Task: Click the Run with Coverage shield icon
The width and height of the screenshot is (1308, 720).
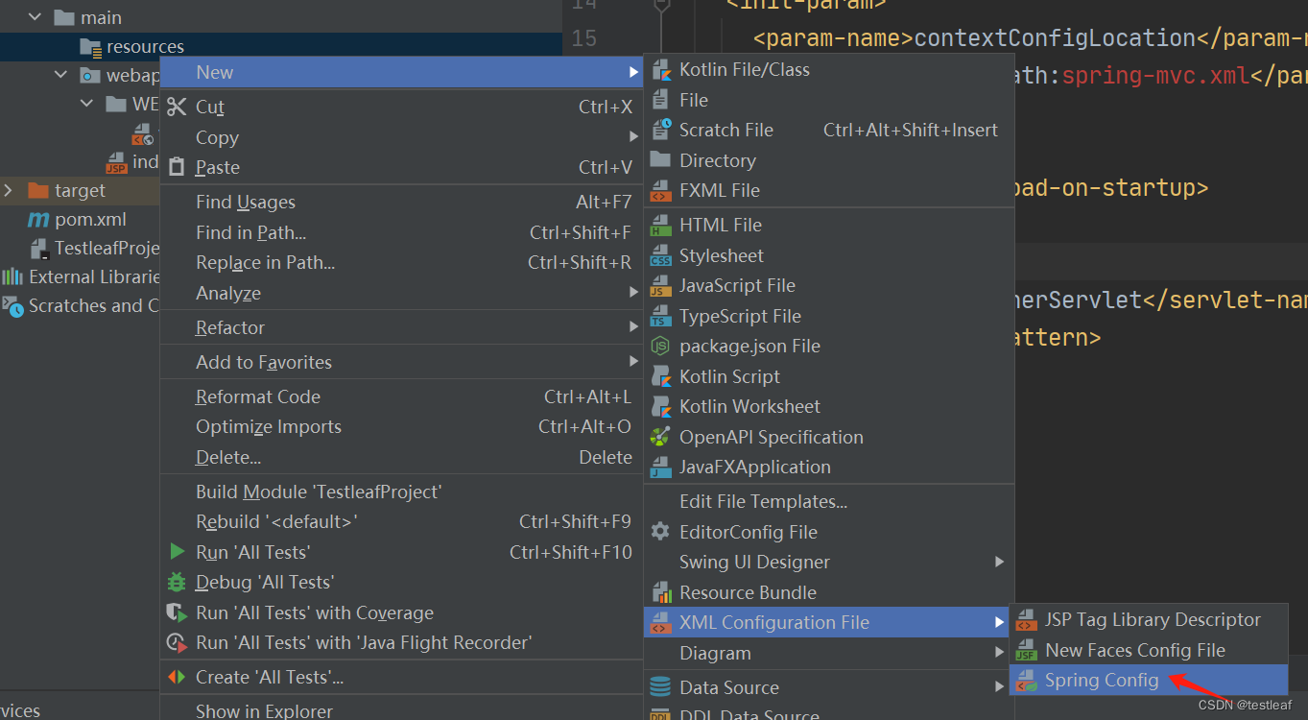Action: click(177, 612)
